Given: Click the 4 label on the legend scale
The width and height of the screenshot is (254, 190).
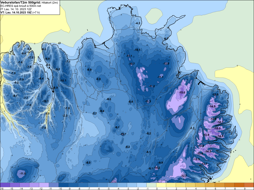Looking at the screenshot, I should [196, 188].
